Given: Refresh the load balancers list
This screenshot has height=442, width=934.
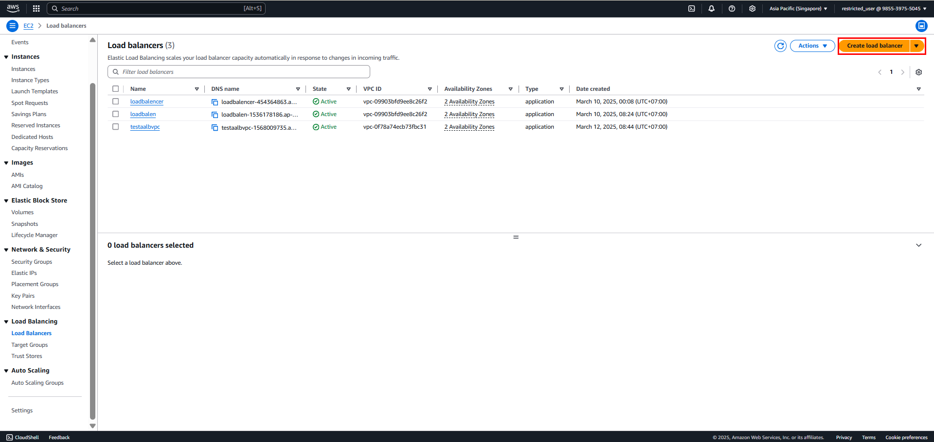Looking at the screenshot, I should pos(780,46).
